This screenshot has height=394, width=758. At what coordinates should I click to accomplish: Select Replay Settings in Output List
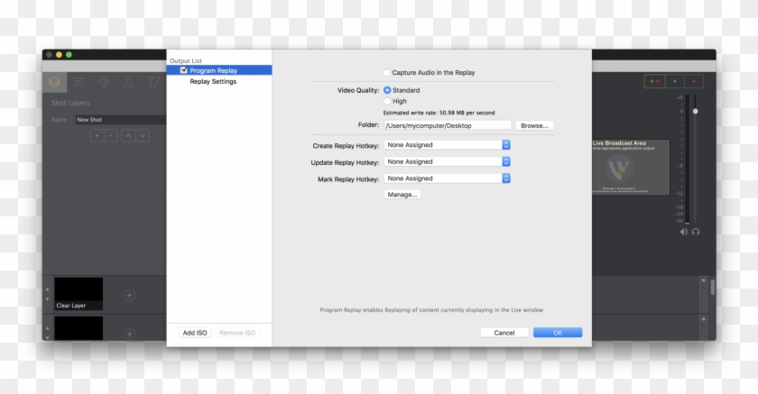pyautogui.click(x=213, y=82)
